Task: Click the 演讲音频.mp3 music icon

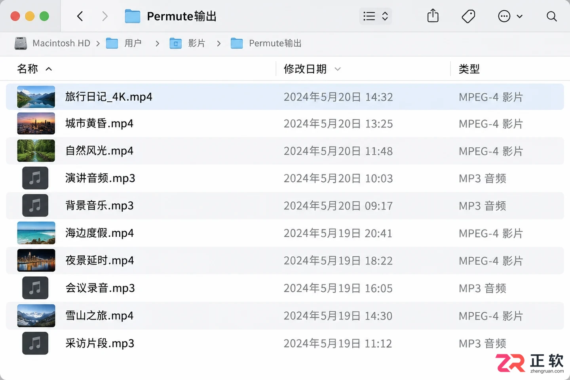Action: pos(35,178)
